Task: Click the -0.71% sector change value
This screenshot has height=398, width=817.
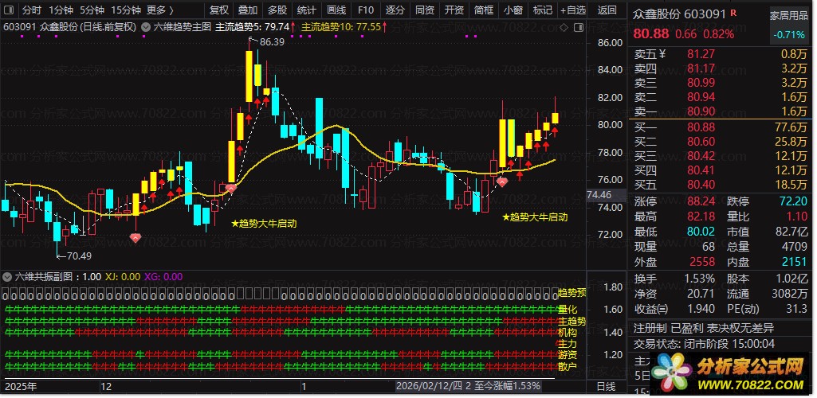Action: (791, 35)
